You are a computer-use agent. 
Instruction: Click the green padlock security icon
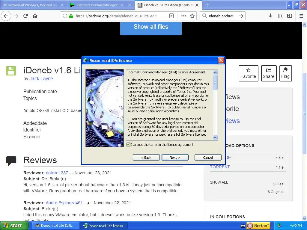[71, 16]
